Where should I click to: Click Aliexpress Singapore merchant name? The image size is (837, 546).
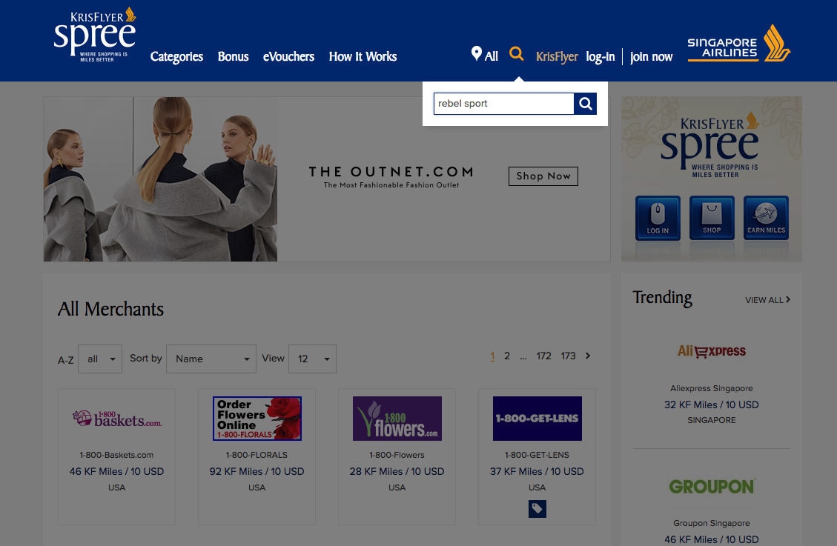[712, 388]
